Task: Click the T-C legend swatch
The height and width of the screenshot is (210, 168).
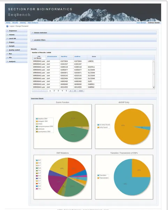Action: pos(37,183)
